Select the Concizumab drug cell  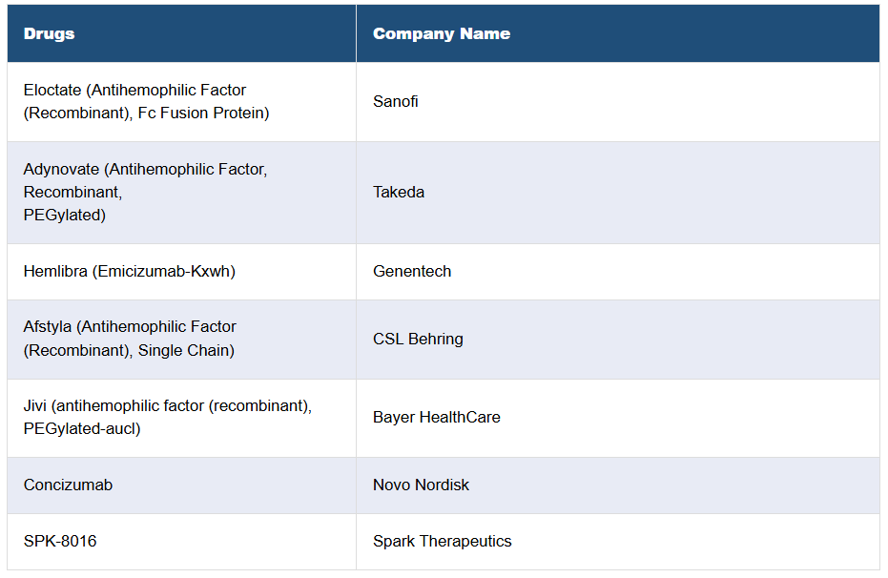tap(68, 485)
